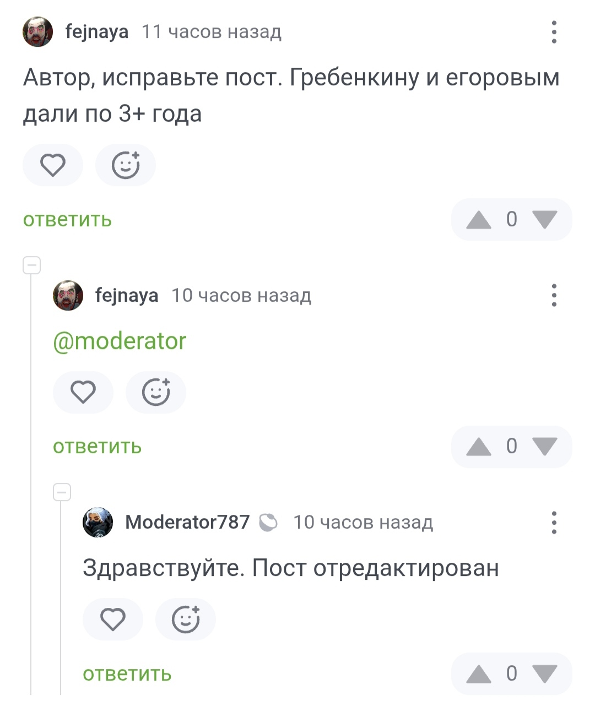Add emoji reaction to Moderator787's reply
This screenshot has height=723, width=595.
186,619
